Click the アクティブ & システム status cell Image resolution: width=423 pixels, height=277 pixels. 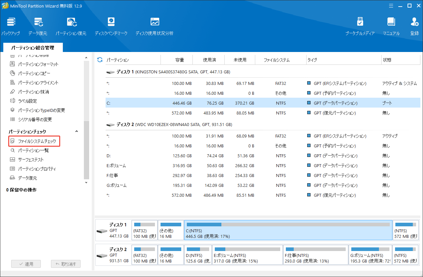tap(400, 83)
